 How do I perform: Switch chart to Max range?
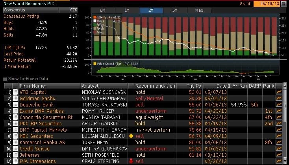tap(199, 10)
